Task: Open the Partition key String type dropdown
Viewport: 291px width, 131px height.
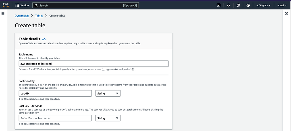Action: [x=108, y=93]
